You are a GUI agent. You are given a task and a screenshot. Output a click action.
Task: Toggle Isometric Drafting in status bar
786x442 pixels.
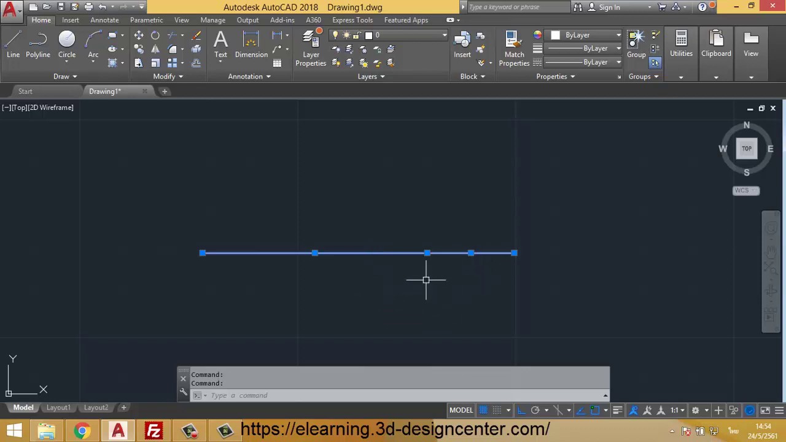click(558, 410)
